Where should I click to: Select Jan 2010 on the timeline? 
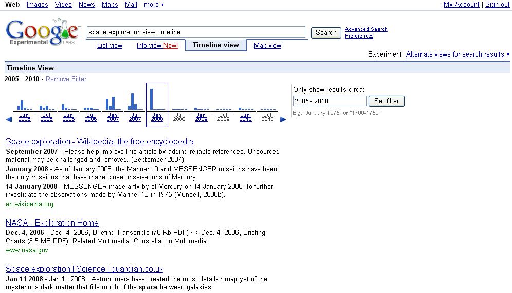pyautogui.click(x=246, y=117)
